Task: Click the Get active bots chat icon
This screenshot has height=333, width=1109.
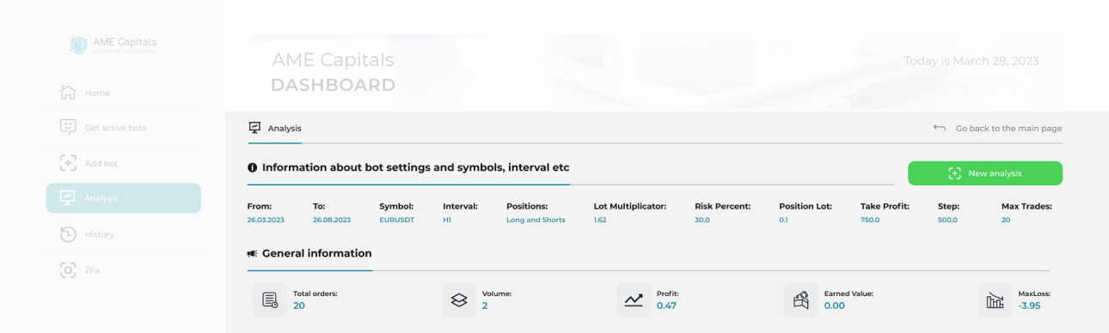Action: pyautogui.click(x=68, y=127)
